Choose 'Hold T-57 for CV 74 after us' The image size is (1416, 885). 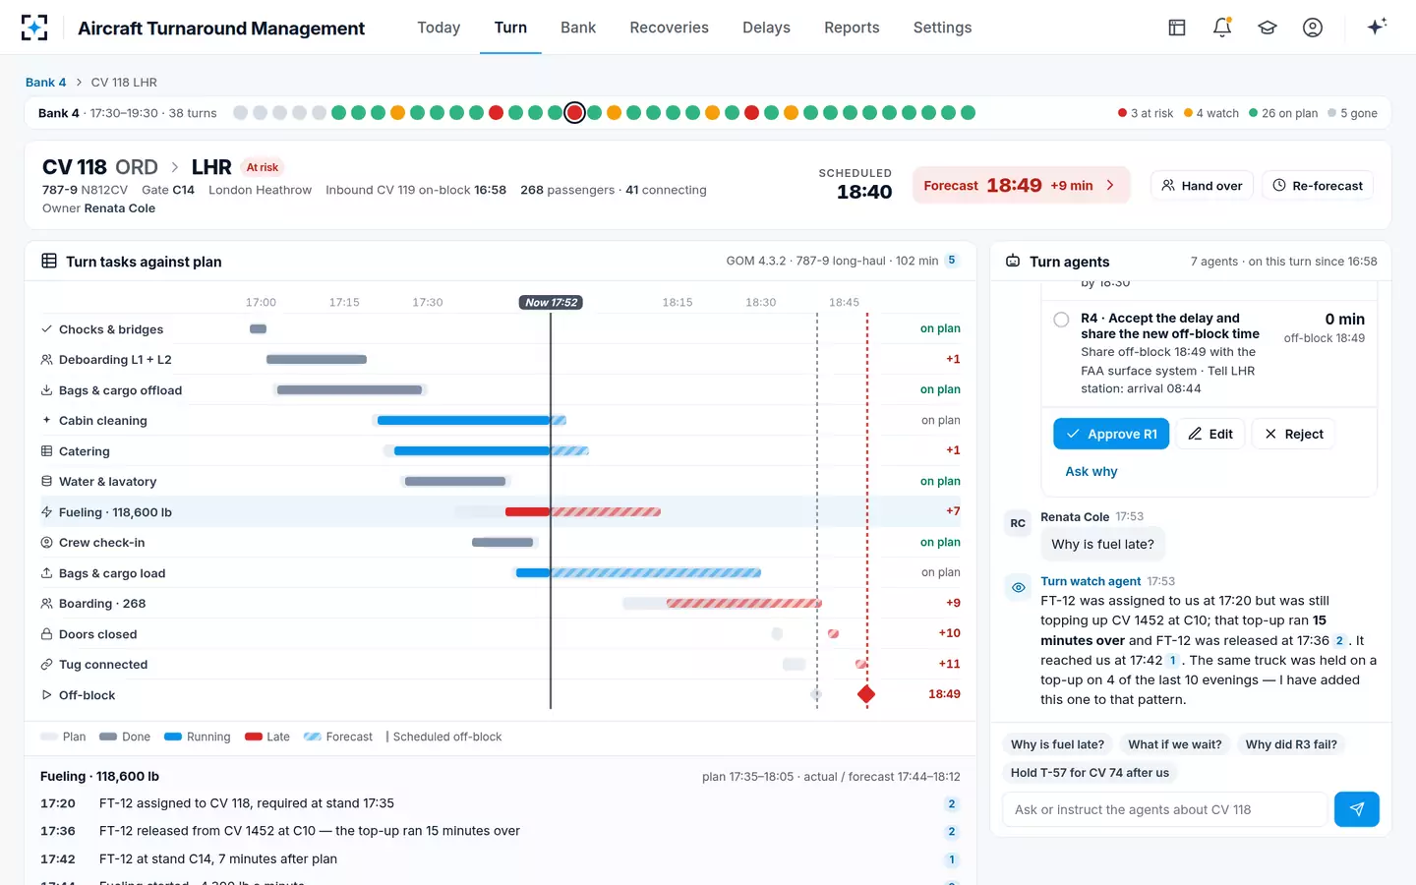coord(1090,773)
